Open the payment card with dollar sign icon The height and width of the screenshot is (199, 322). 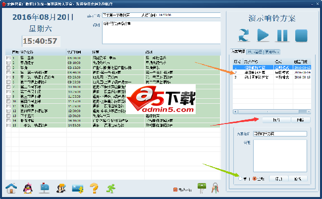coord(78,189)
